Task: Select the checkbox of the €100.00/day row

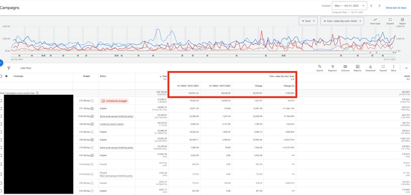Action: click(1, 116)
